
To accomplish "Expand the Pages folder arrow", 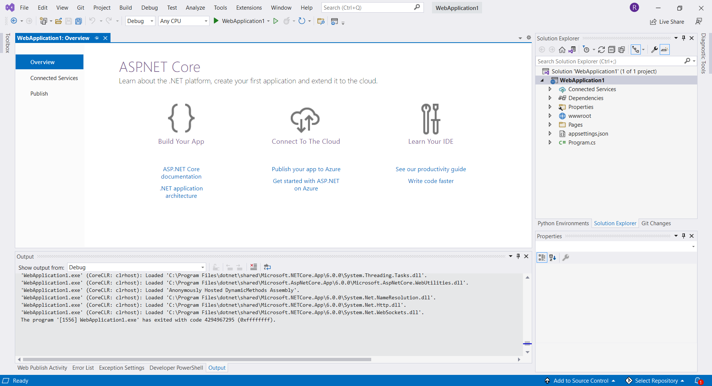I will pos(550,125).
